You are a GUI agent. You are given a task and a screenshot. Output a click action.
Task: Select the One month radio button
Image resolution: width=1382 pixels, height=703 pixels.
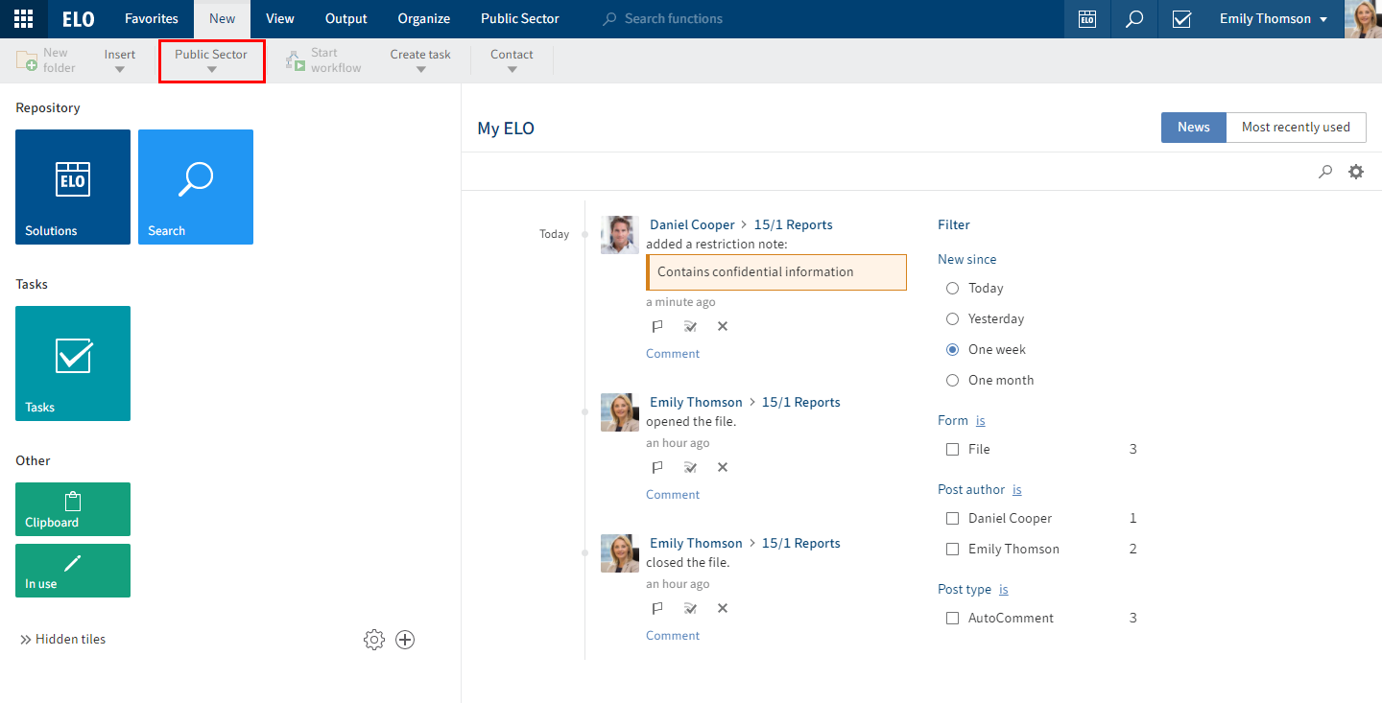(x=953, y=381)
